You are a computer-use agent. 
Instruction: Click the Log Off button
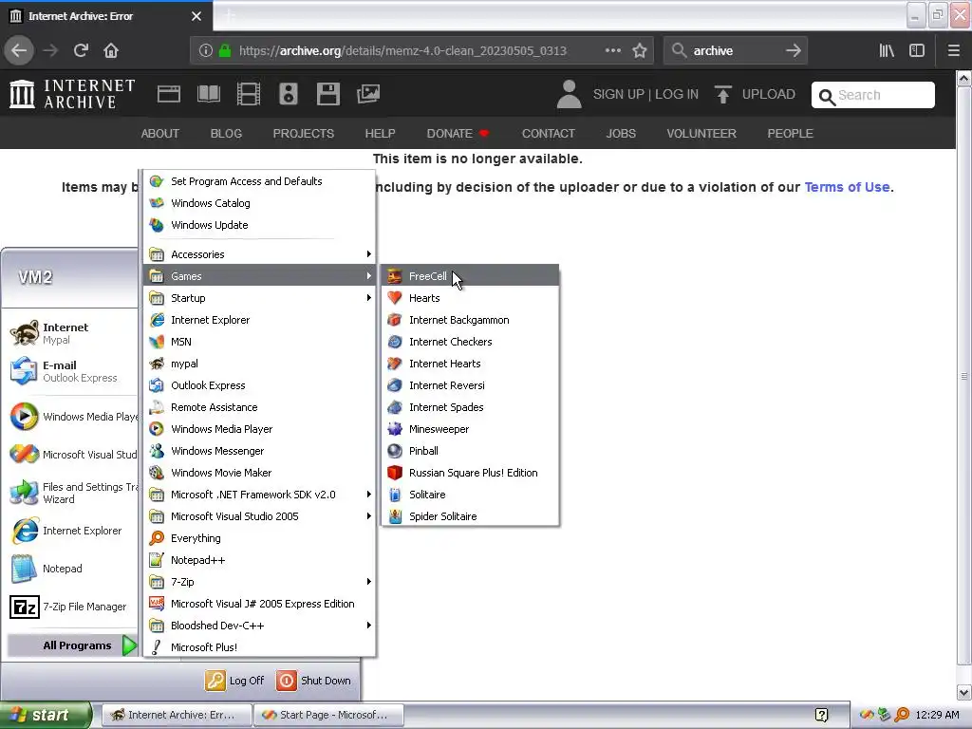coord(235,680)
